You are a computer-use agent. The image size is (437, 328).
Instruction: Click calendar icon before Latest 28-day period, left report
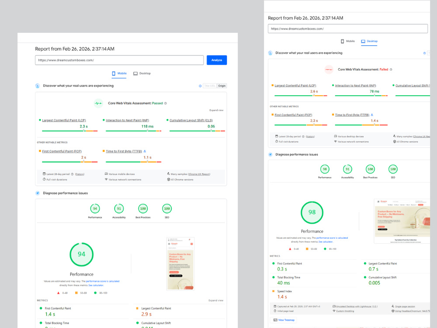pos(44,174)
